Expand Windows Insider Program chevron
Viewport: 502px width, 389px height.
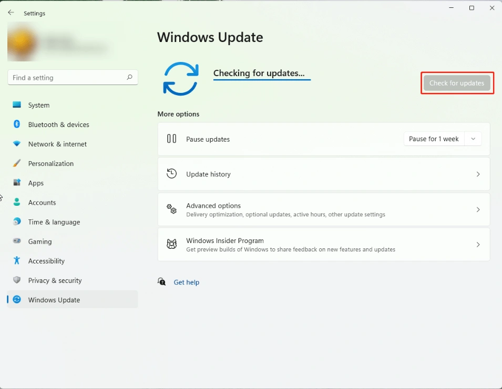coord(477,245)
